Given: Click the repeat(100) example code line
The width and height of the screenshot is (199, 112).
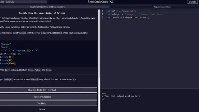Looking at the screenshot, I should coord(20,51).
